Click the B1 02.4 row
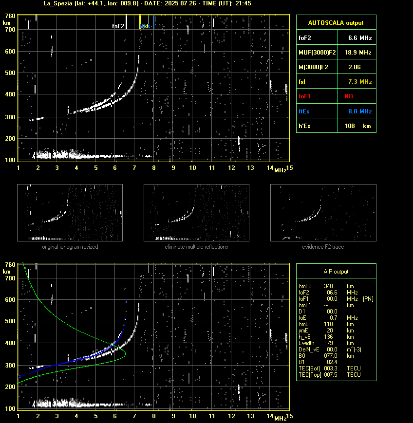 click(x=317, y=362)
